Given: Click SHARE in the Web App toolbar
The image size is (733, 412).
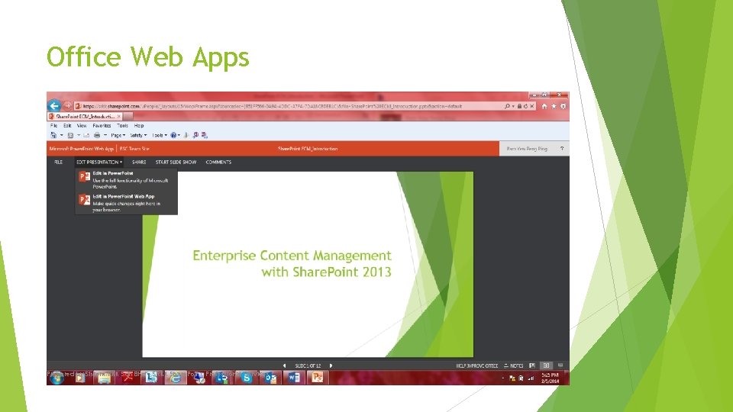Looking at the screenshot, I should coord(139,162).
